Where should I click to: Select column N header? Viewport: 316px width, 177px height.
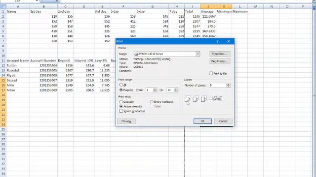(272, 6)
